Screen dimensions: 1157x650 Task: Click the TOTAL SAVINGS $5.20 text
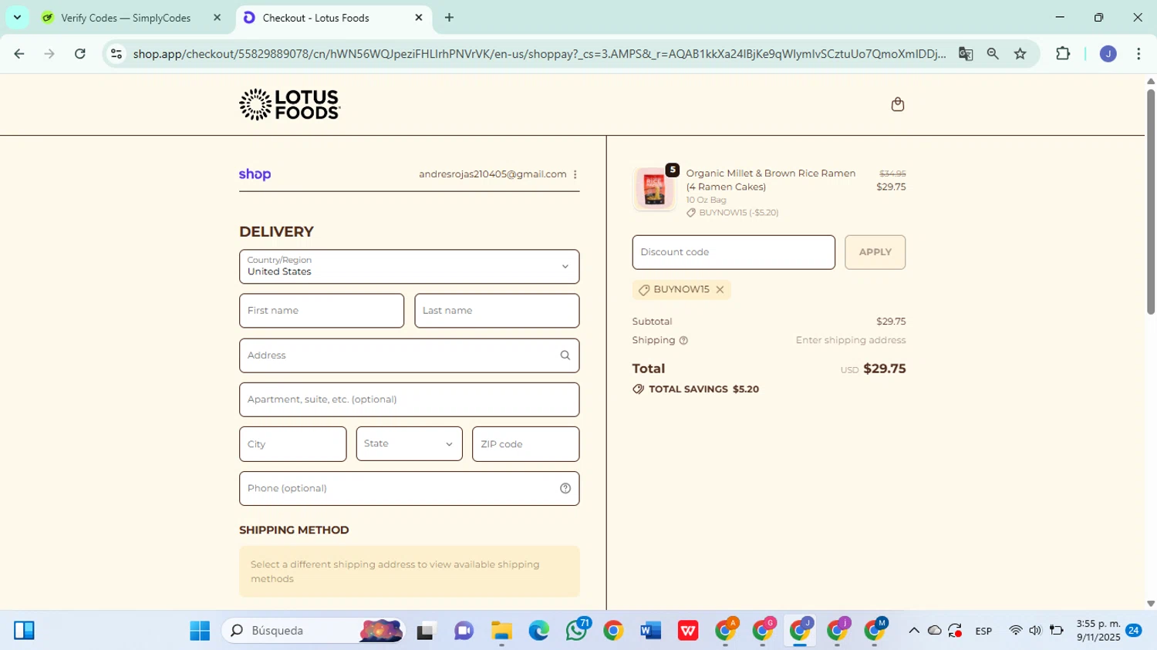tap(703, 389)
